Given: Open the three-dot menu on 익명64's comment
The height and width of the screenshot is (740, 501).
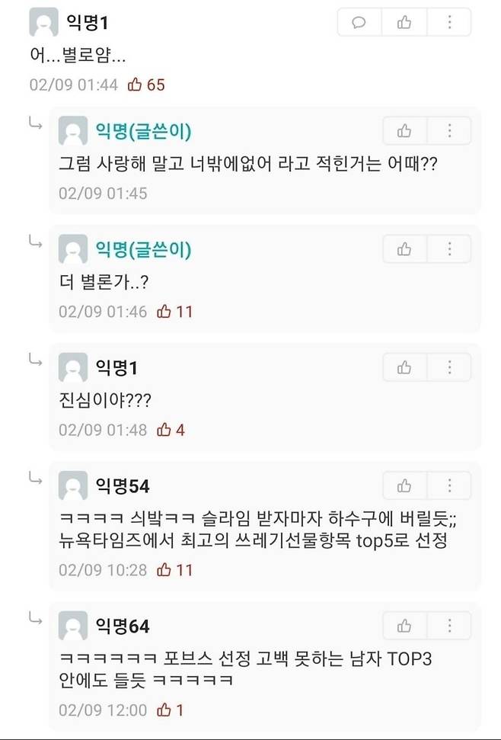Looking at the screenshot, I should (x=449, y=625).
